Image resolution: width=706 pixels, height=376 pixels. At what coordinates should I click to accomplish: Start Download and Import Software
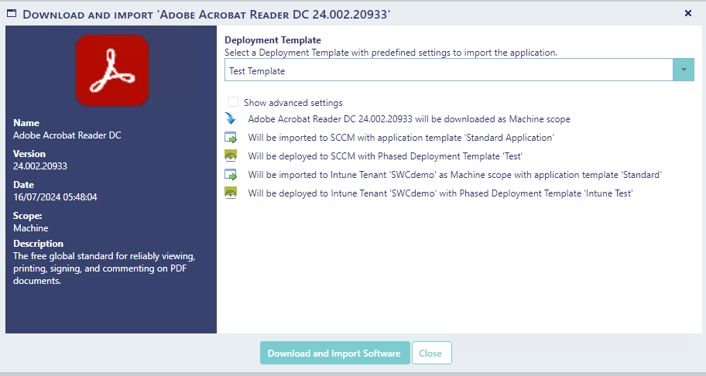tap(334, 353)
